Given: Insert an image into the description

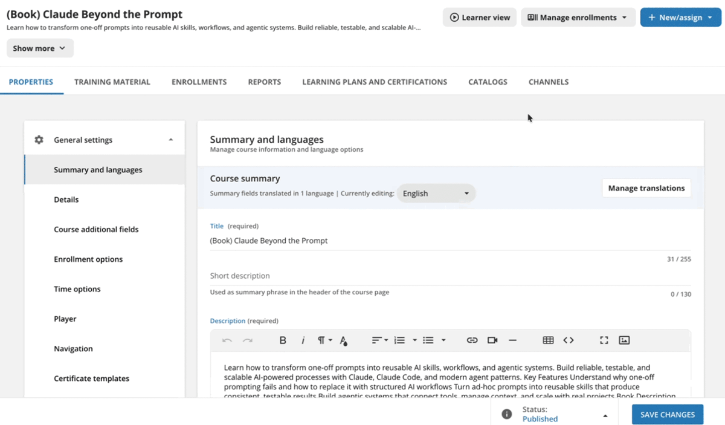Looking at the screenshot, I should click(x=624, y=340).
